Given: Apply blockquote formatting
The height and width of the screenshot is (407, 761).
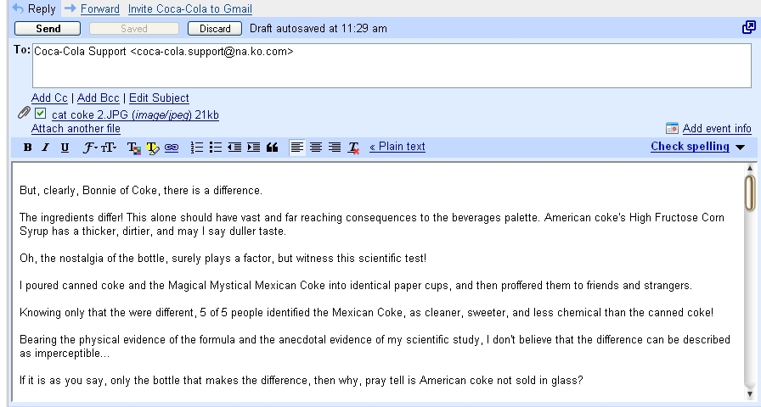Looking at the screenshot, I should (x=272, y=148).
